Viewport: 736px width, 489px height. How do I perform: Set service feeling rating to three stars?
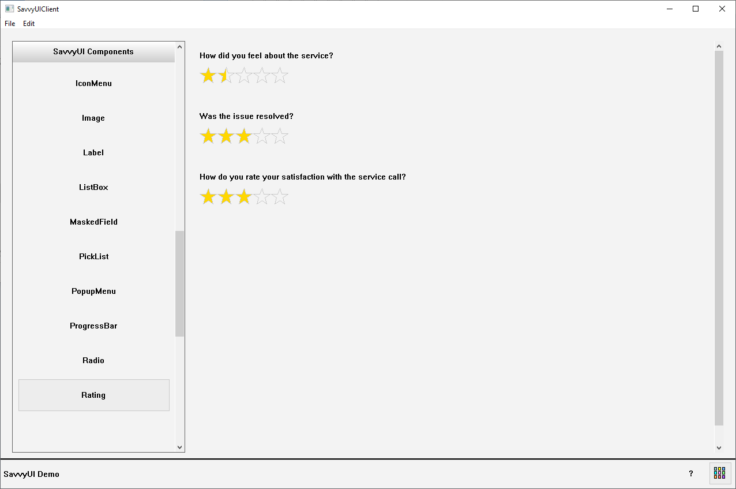(x=244, y=76)
